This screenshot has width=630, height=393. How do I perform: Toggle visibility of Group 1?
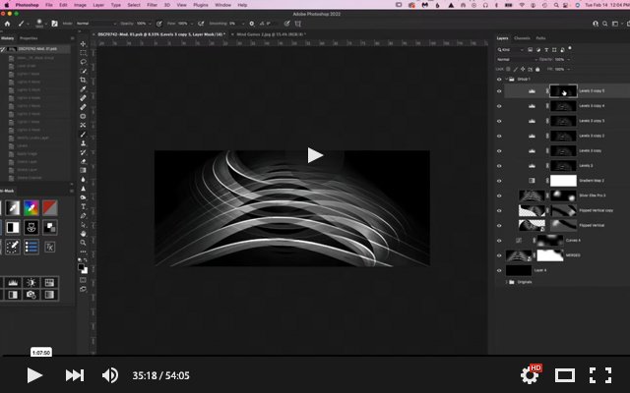click(499, 79)
